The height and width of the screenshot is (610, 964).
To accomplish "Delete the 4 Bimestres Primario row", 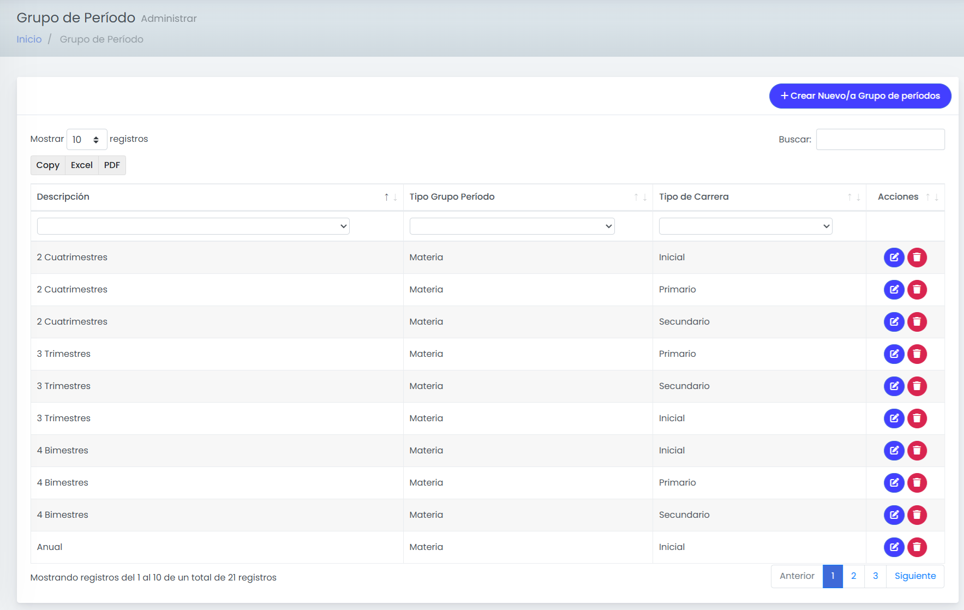I will [x=917, y=483].
